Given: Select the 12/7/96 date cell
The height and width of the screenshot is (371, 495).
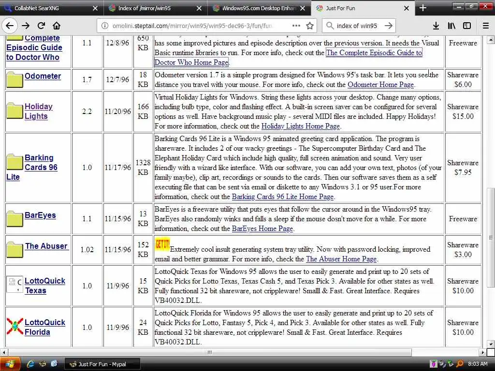Looking at the screenshot, I should coord(118,80).
